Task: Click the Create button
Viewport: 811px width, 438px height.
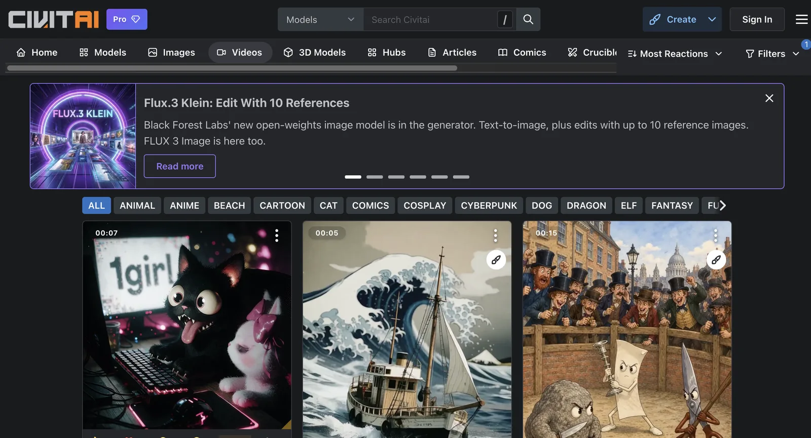Action: 674,19
